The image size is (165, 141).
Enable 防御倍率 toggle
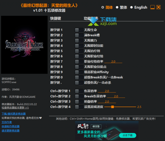(x=79, y=102)
